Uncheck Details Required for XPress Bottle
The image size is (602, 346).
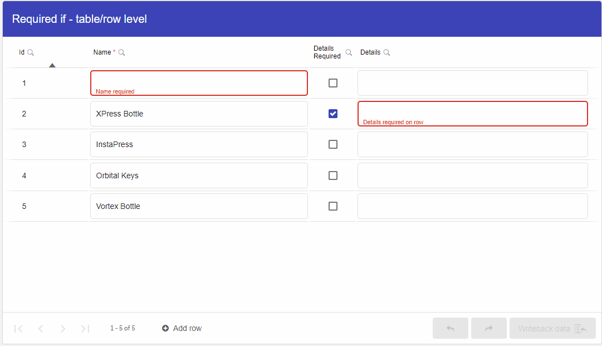point(333,114)
